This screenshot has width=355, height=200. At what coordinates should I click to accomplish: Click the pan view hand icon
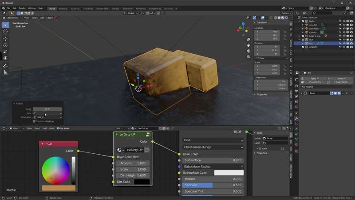248,45
